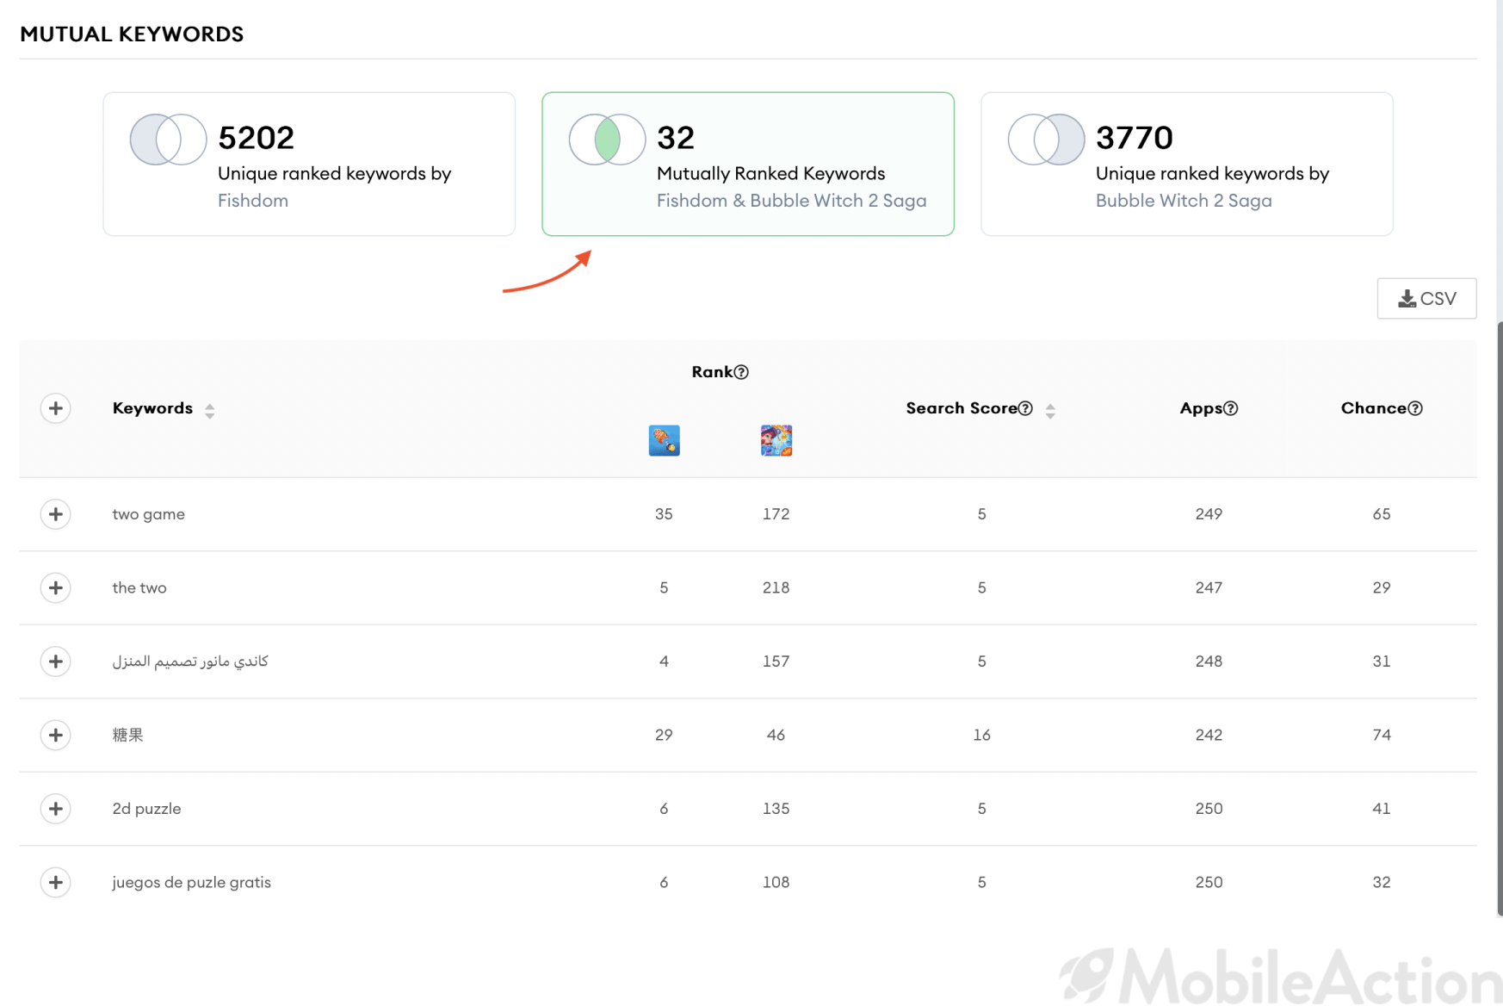Click apps value 249 in 'two game' row
The width and height of the screenshot is (1503, 1006).
point(1209,514)
